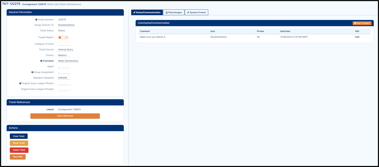Change the Assign Directly To value ShubhamDemo
Viewport: 379px width, 167px height.
tap(66, 25)
